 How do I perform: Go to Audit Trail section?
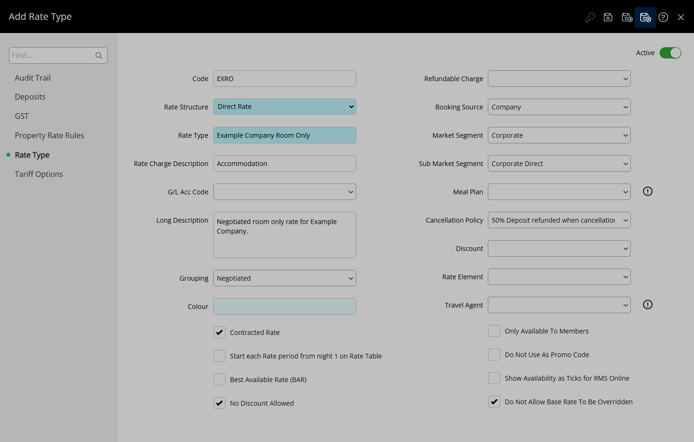point(33,78)
